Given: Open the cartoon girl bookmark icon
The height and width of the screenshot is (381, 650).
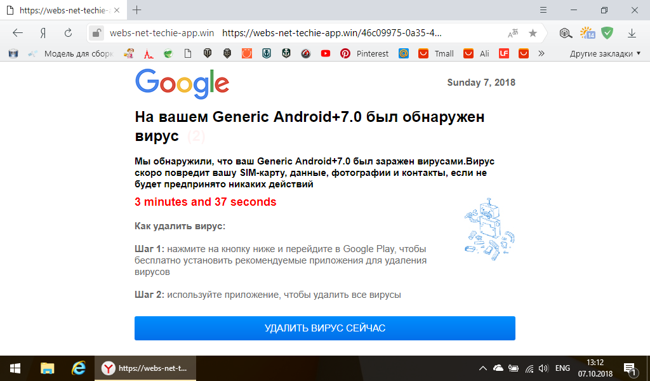Looking at the screenshot, I should click(129, 53).
